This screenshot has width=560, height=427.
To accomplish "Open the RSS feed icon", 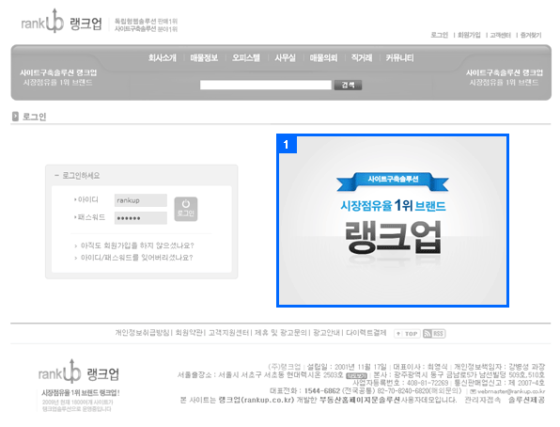I will tap(434, 334).
